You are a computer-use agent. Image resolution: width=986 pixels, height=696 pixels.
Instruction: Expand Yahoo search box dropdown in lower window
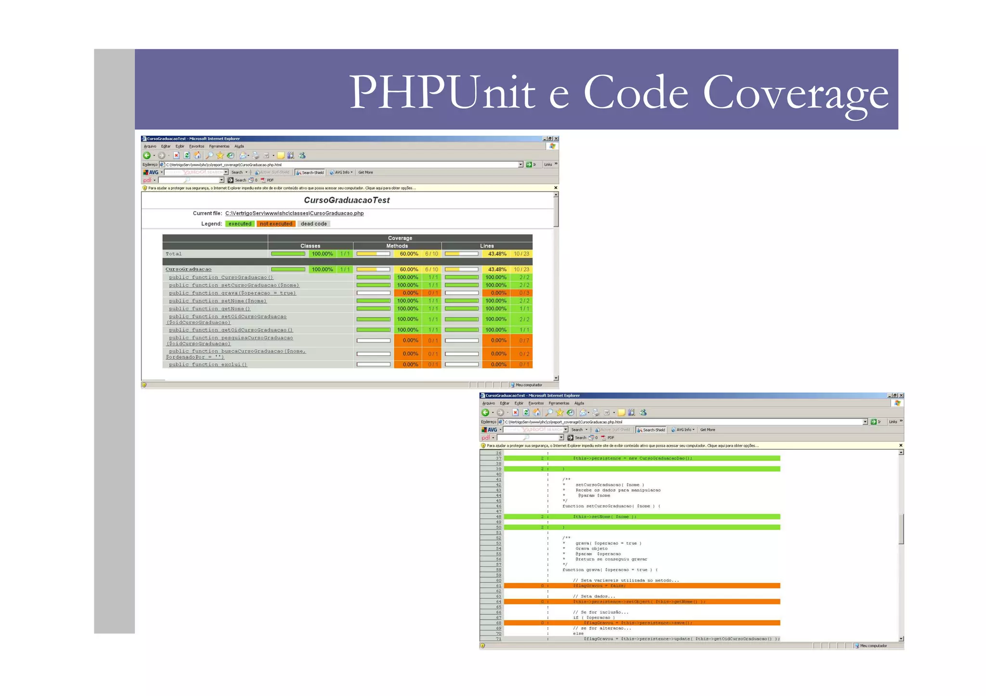tap(566, 430)
